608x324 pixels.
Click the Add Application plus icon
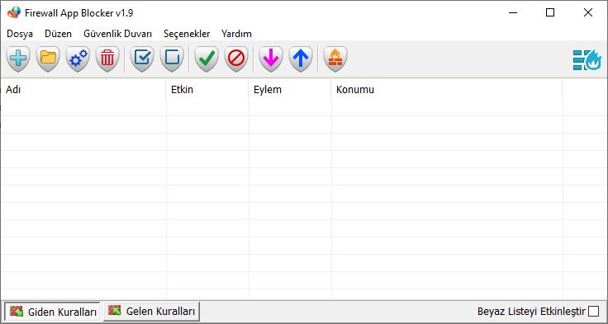pos(18,59)
